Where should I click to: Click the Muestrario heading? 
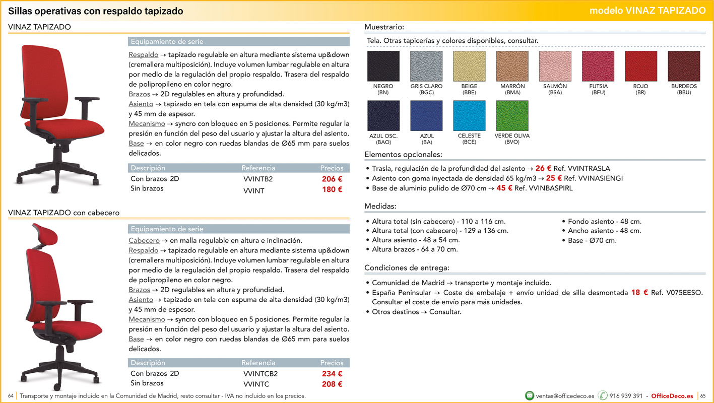[x=384, y=27]
